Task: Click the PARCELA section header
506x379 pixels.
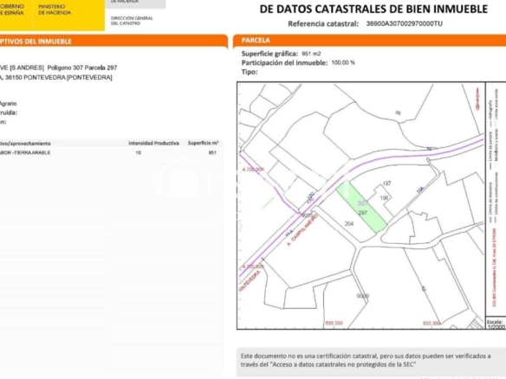Action: point(256,41)
